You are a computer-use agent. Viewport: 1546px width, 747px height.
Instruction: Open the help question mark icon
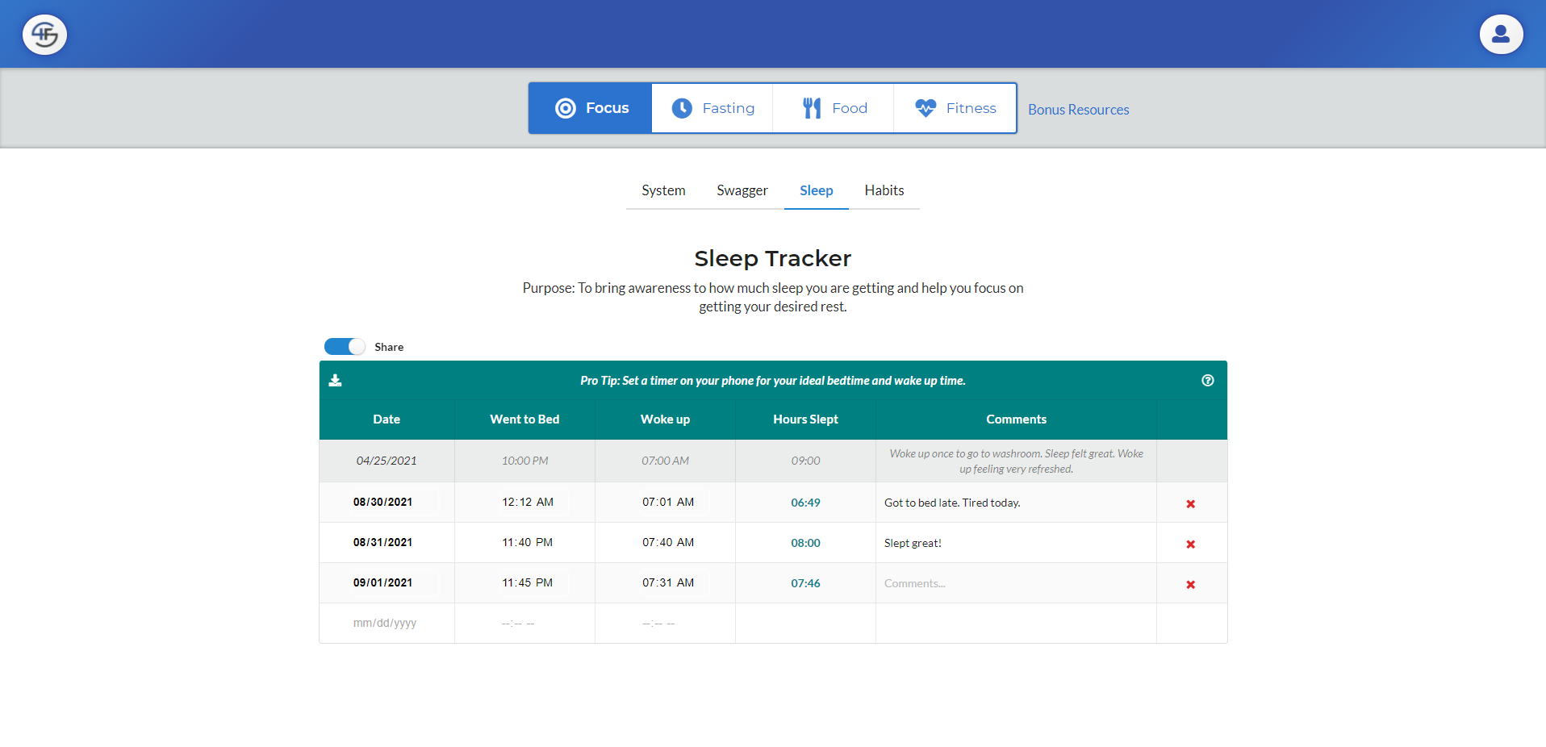[x=1207, y=380]
